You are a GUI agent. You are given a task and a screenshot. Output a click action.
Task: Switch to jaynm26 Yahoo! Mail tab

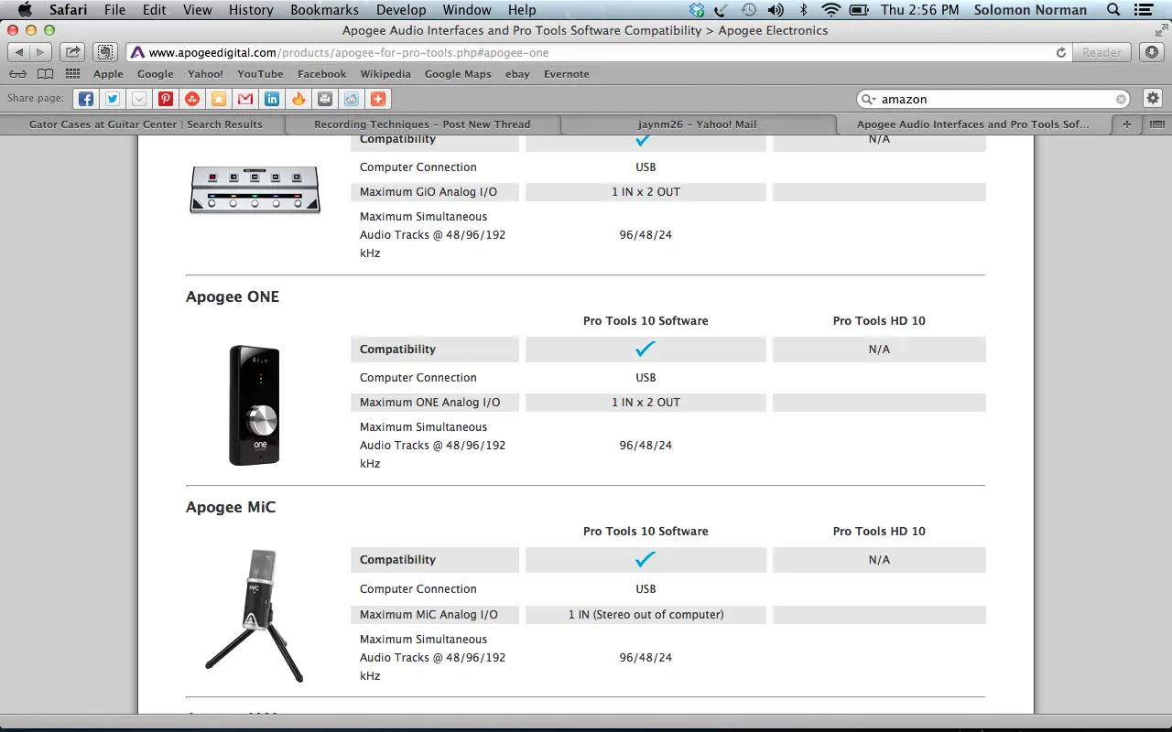coord(698,124)
